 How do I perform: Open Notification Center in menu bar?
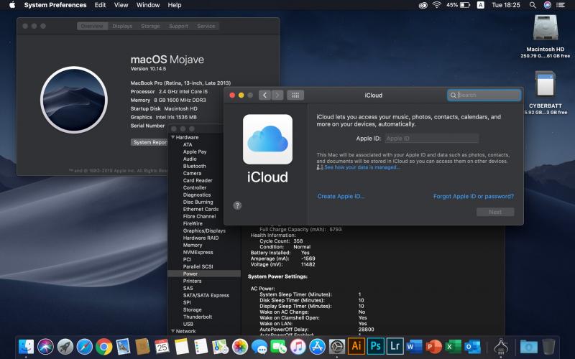pos(561,5)
